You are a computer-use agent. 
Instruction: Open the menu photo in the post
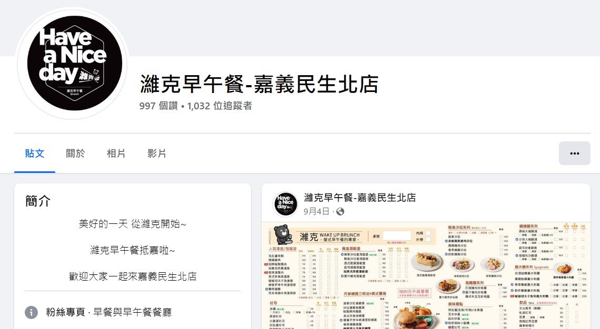[x=426, y=275]
